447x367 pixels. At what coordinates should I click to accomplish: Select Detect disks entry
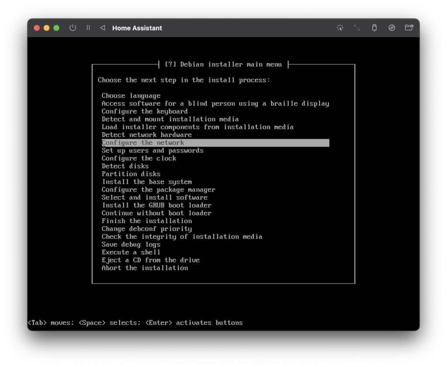point(215,166)
